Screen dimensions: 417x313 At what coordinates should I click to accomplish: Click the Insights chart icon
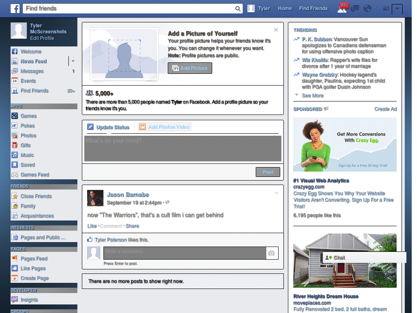click(x=15, y=300)
